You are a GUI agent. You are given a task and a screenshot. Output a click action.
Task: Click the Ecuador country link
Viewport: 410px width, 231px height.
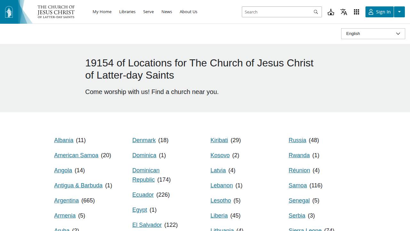click(143, 195)
